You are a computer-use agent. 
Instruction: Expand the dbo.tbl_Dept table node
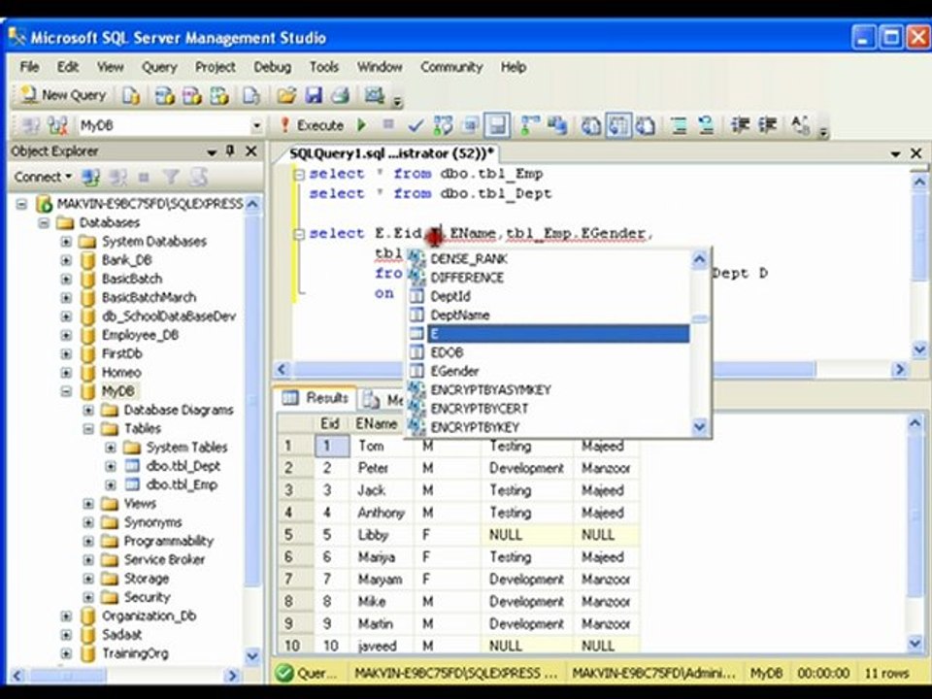[x=111, y=466]
